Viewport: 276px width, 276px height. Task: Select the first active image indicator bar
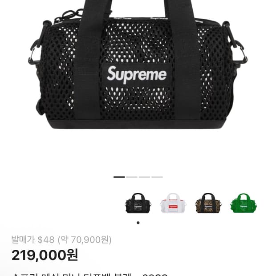click(119, 177)
